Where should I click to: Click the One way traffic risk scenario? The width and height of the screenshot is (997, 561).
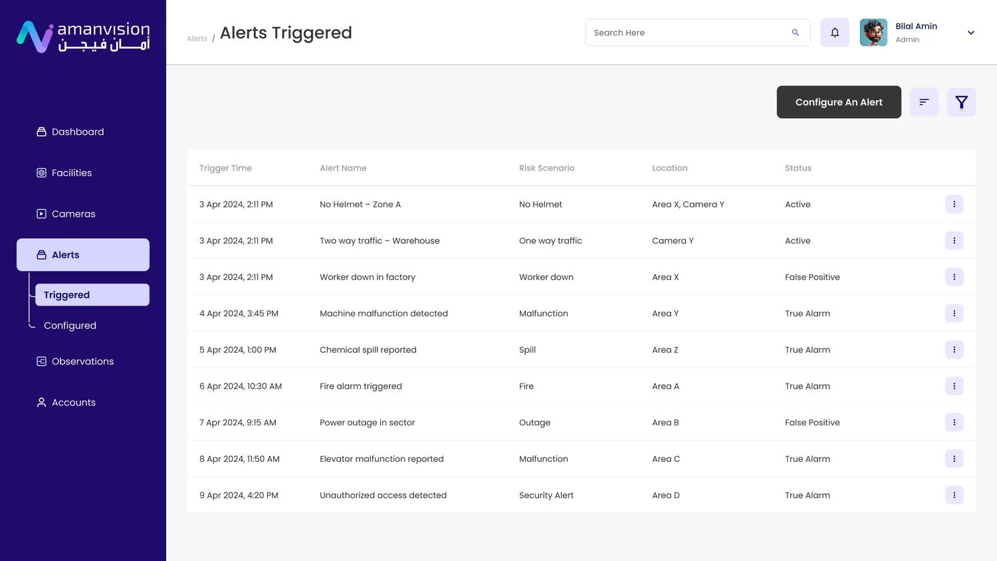550,241
